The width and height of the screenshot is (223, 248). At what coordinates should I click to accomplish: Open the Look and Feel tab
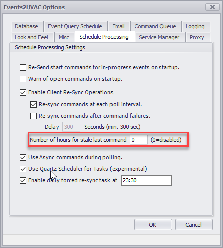pos(32,37)
